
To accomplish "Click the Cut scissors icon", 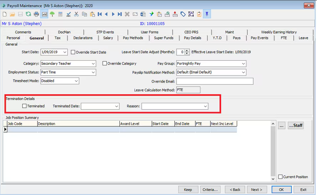I will coord(76,14).
